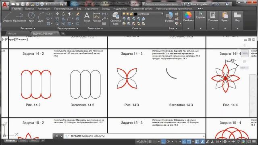Toggle object snap tracking in status bar
Screen dimensions: 258x145
click(184, 141)
